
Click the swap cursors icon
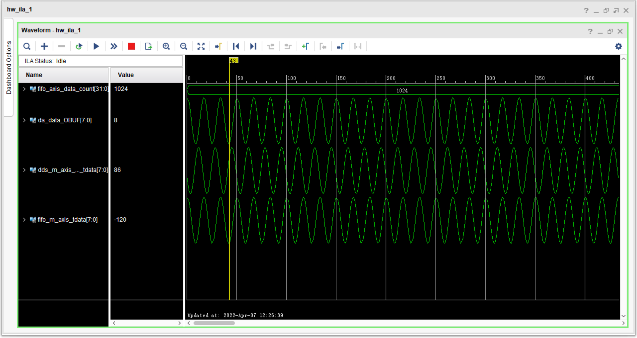click(x=358, y=46)
